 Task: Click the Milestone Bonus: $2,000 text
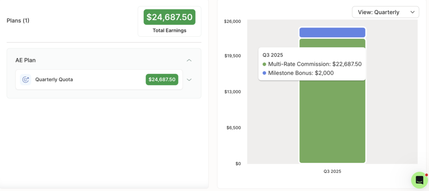301,73
